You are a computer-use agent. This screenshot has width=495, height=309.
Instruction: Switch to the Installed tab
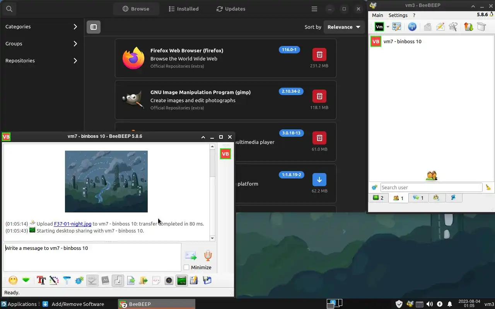tap(184, 9)
